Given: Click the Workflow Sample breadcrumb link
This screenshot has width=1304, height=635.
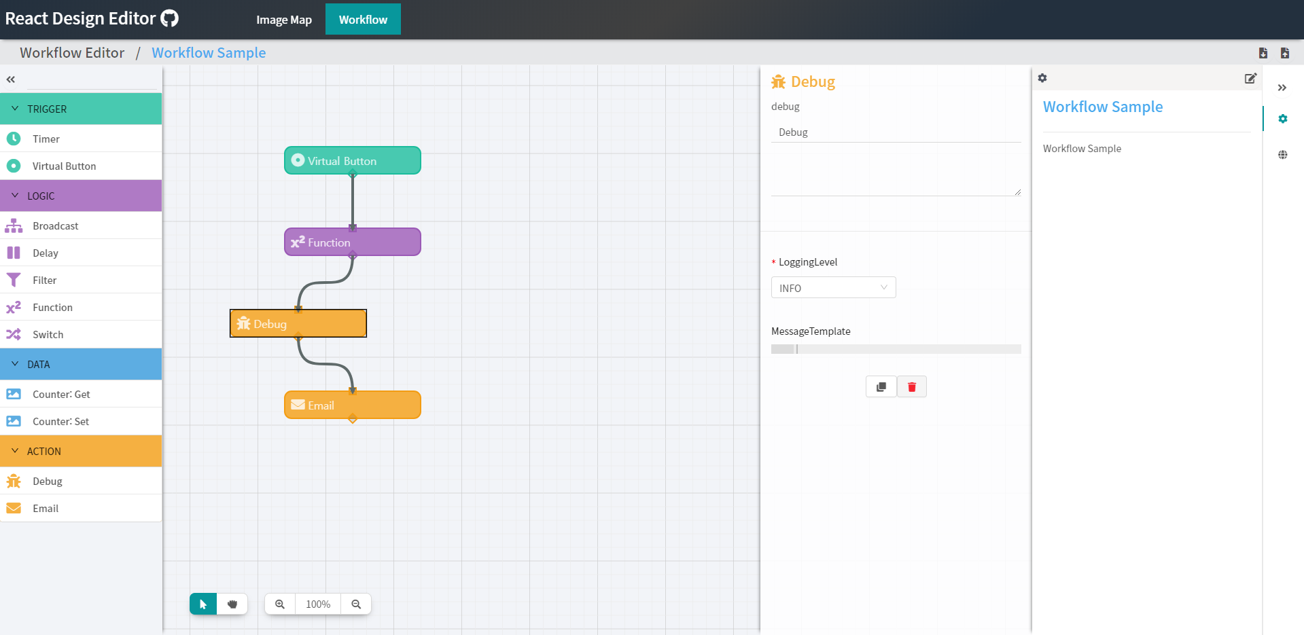Looking at the screenshot, I should pyautogui.click(x=209, y=53).
